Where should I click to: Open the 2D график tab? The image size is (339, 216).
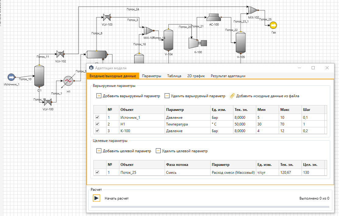(196, 76)
